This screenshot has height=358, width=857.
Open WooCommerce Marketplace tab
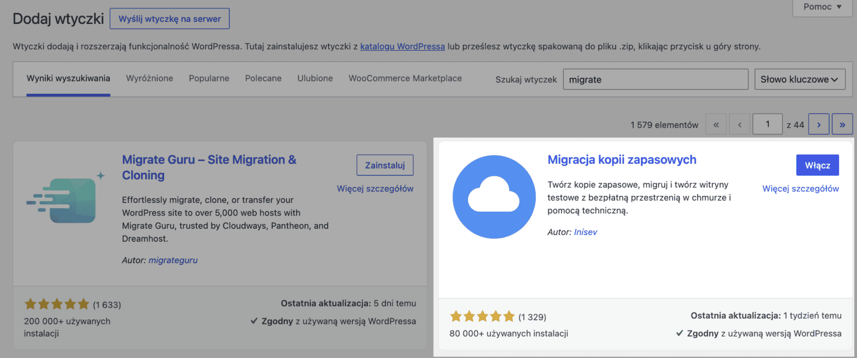pos(405,78)
